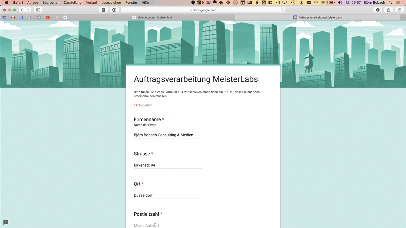Viewport: 406px width, 228px height.
Task: Open the Safari menu
Action: coord(18,3)
